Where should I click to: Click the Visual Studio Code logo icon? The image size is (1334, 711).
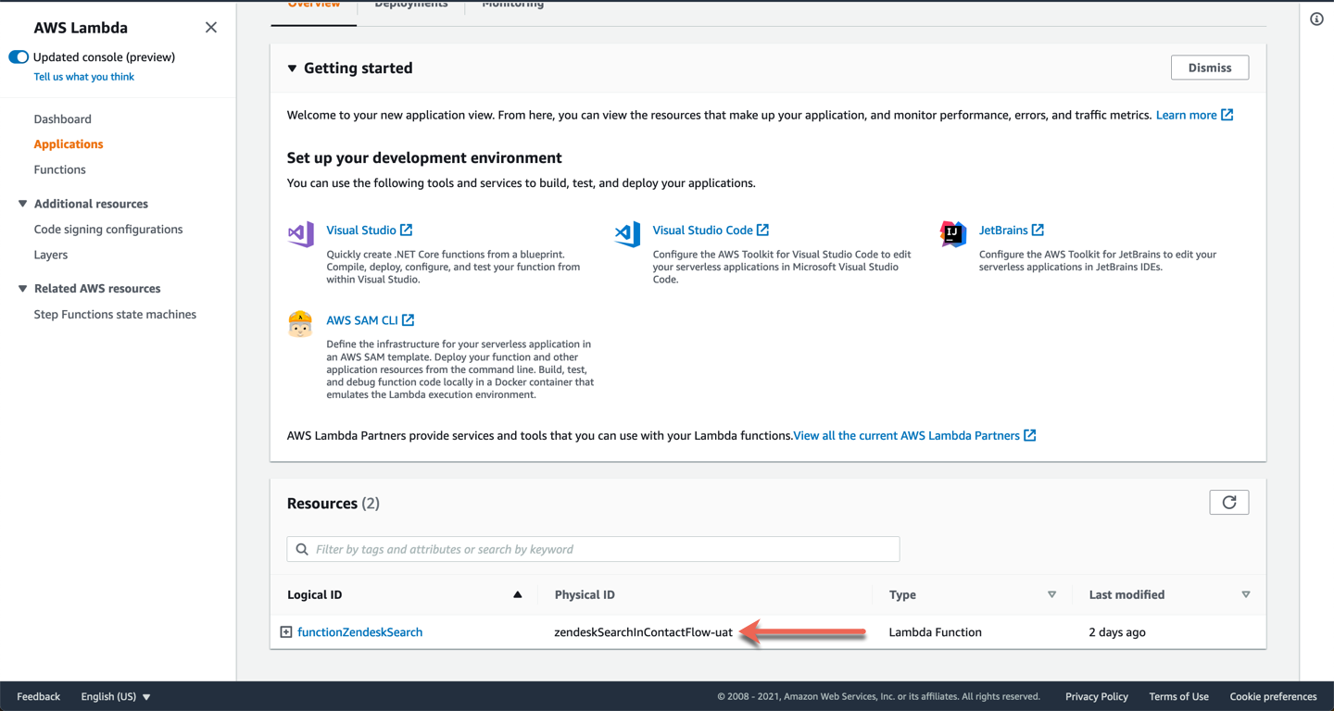(x=627, y=234)
